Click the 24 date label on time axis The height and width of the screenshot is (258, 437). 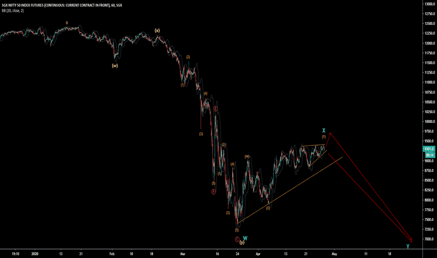coord(237,254)
